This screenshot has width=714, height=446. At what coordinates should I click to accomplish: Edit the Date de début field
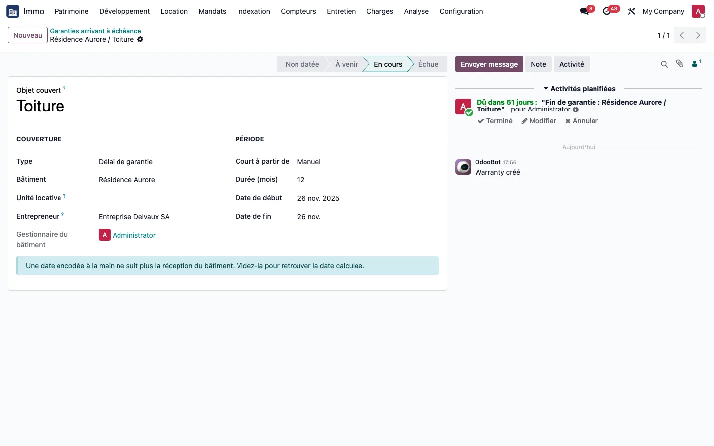pos(367,198)
